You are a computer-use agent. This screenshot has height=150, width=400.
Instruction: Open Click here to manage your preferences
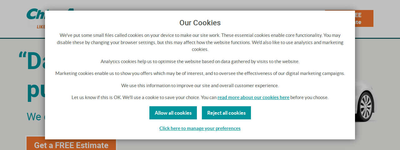point(200,128)
